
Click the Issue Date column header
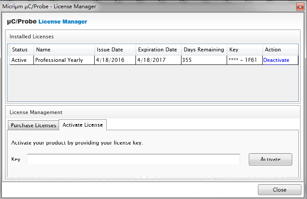click(x=115, y=50)
